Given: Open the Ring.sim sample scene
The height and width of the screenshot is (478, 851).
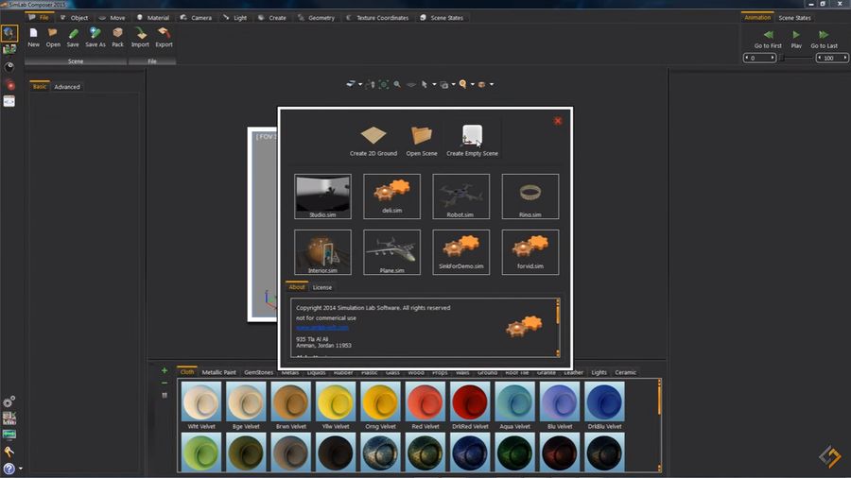Looking at the screenshot, I should (530, 196).
